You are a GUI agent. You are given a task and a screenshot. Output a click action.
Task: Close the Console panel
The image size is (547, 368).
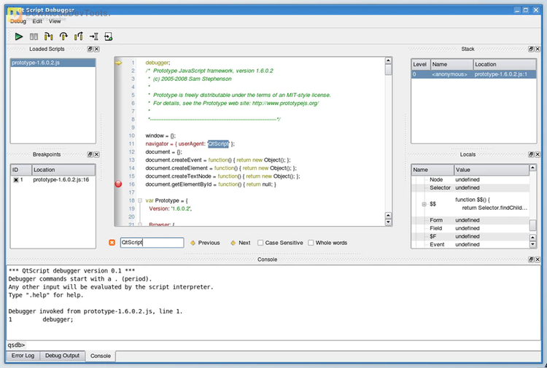pyautogui.click(x=538, y=259)
